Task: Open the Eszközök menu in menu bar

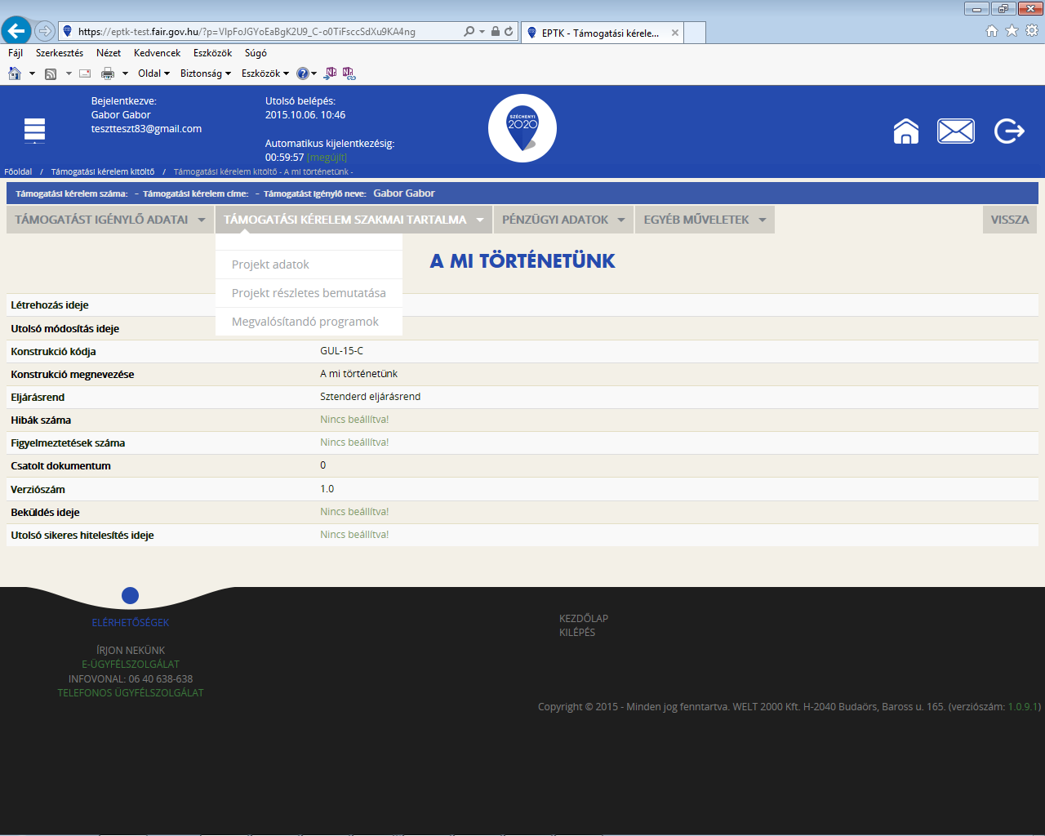Action: [x=213, y=53]
